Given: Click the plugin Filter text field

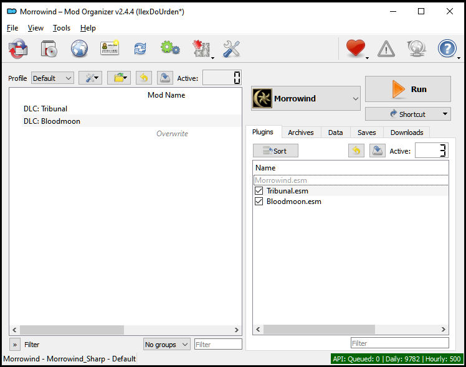Looking at the screenshot, I should coord(399,343).
